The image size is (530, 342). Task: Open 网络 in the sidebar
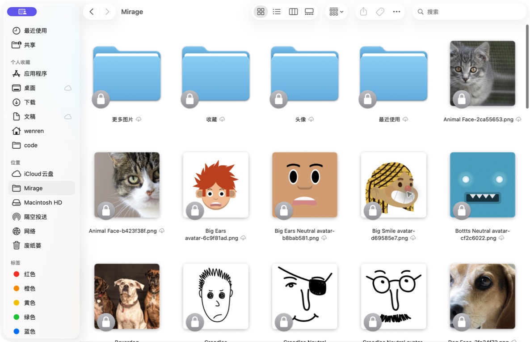pos(41,231)
